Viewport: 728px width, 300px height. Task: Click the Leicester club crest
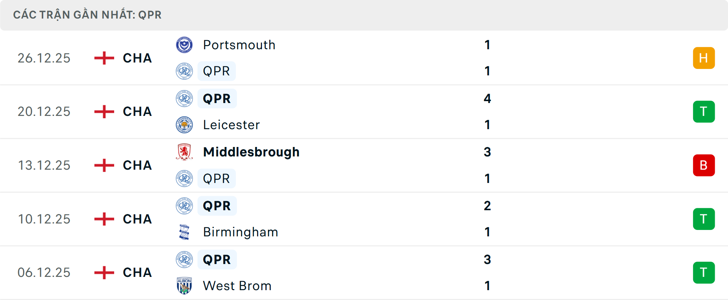(184, 125)
